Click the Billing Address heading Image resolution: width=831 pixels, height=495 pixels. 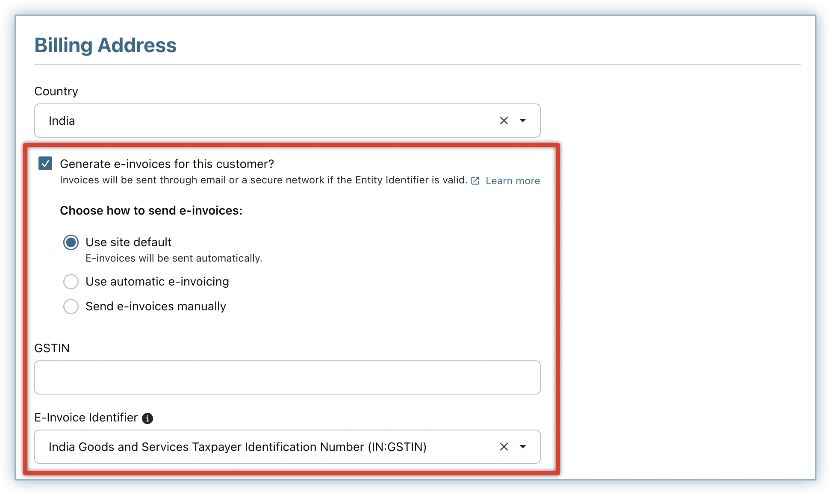coord(105,45)
